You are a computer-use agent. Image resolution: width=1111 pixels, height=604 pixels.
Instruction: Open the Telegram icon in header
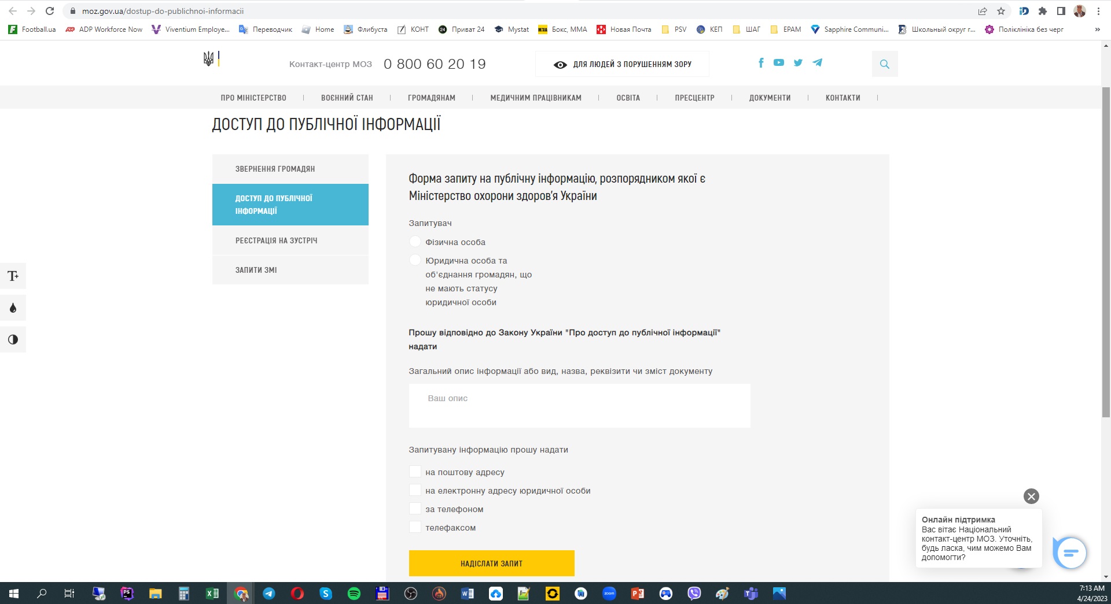click(817, 63)
